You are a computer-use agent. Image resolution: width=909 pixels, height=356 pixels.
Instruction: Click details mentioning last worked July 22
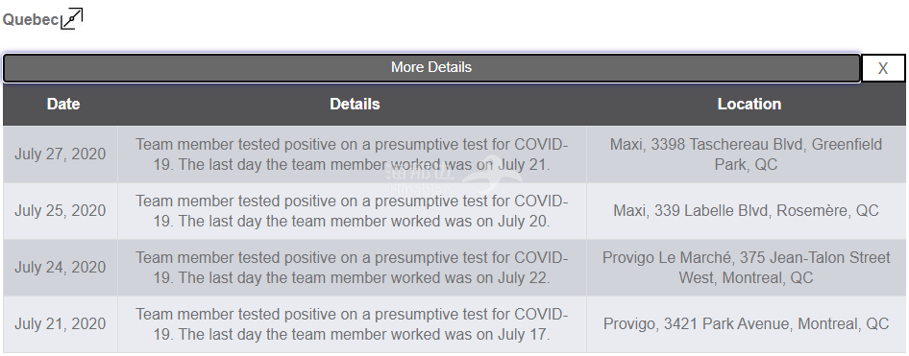pos(352,268)
